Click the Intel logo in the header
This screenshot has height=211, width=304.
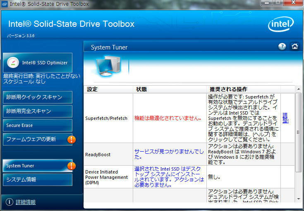point(281,24)
